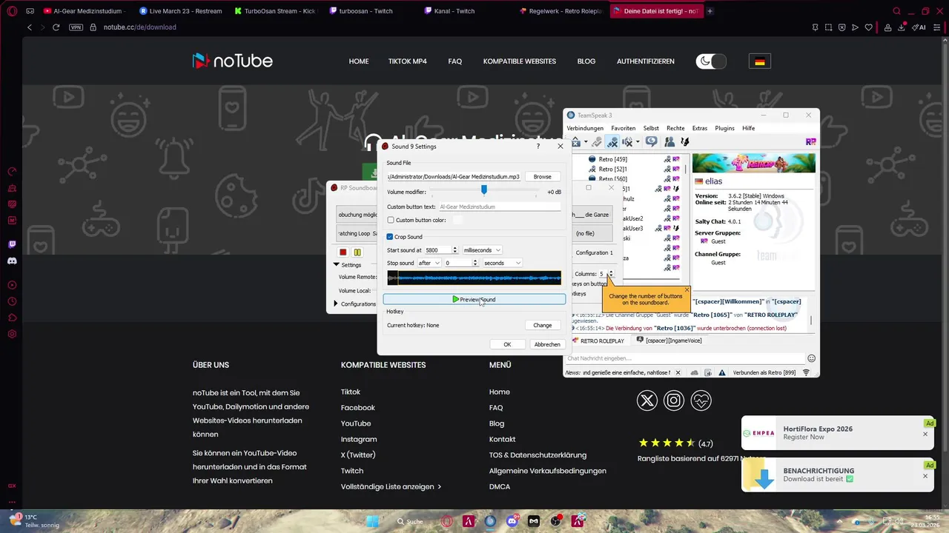Click the RP soundboard plugin icon in TeamSpeak toolbar
Image resolution: width=949 pixels, height=533 pixels.
point(810,141)
